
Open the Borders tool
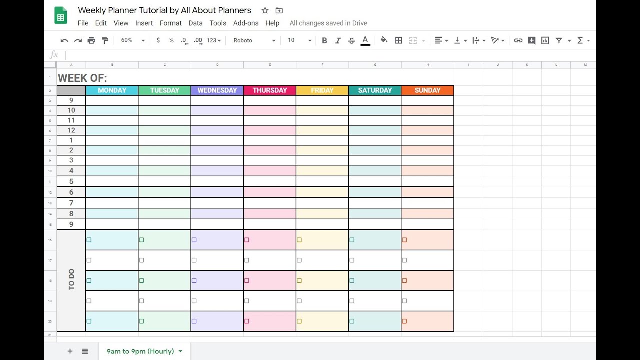pos(398,40)
